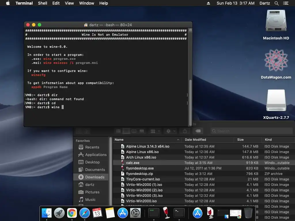Select Alpine Linux x86.iso file
Screen dimensions: 295x221
[x=204, y=152]
